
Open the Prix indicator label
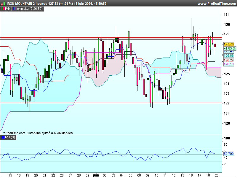(6, 9)
